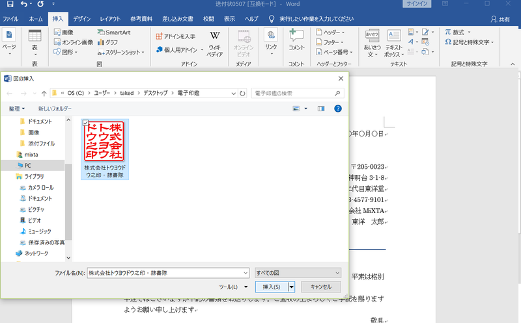Click ファイル名 input field

click(x=168, y=273)
